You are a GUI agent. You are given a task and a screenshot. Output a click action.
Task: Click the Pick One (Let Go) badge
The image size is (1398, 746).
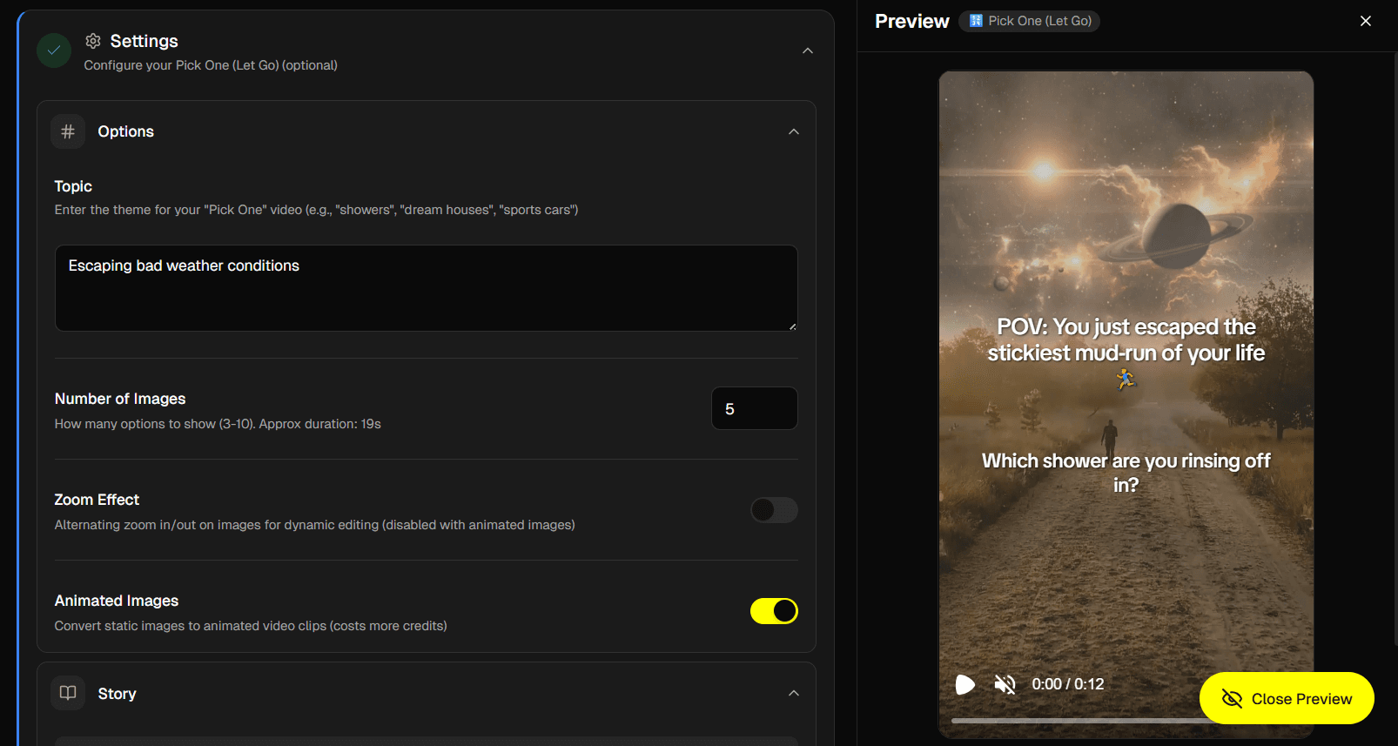(1030, 21)
